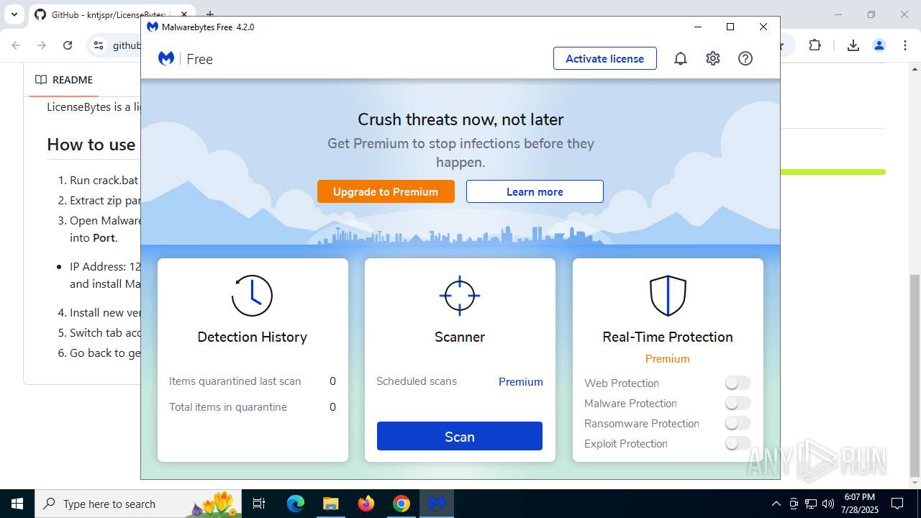Open Malwarebytes settings gear
Screen dimensions: 921x518
click(x=713, y=59)
